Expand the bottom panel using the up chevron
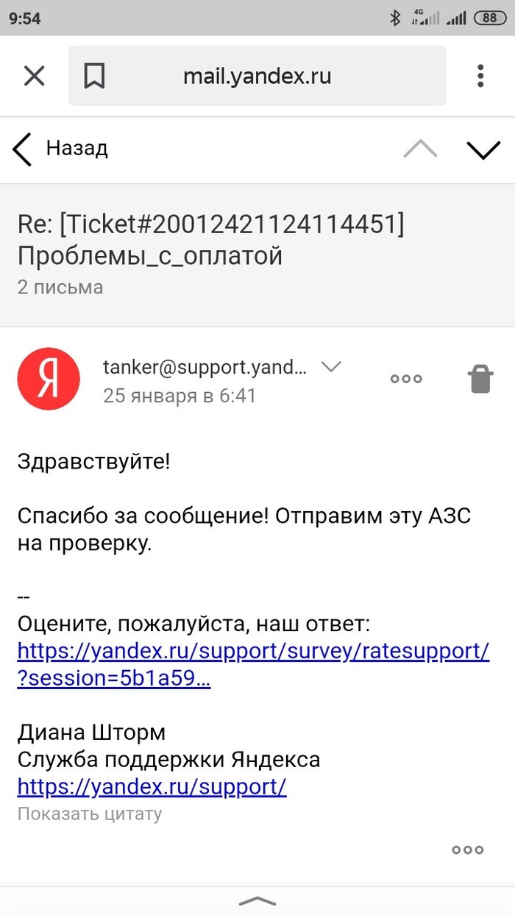Image resolution: width=515 pixels, height=915 pixels. click(257, 901)
